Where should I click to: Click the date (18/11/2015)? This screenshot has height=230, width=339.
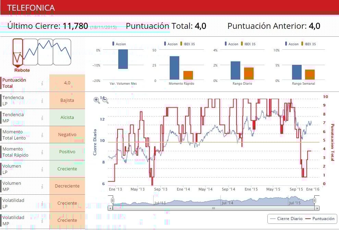click(x=103, y=27)
